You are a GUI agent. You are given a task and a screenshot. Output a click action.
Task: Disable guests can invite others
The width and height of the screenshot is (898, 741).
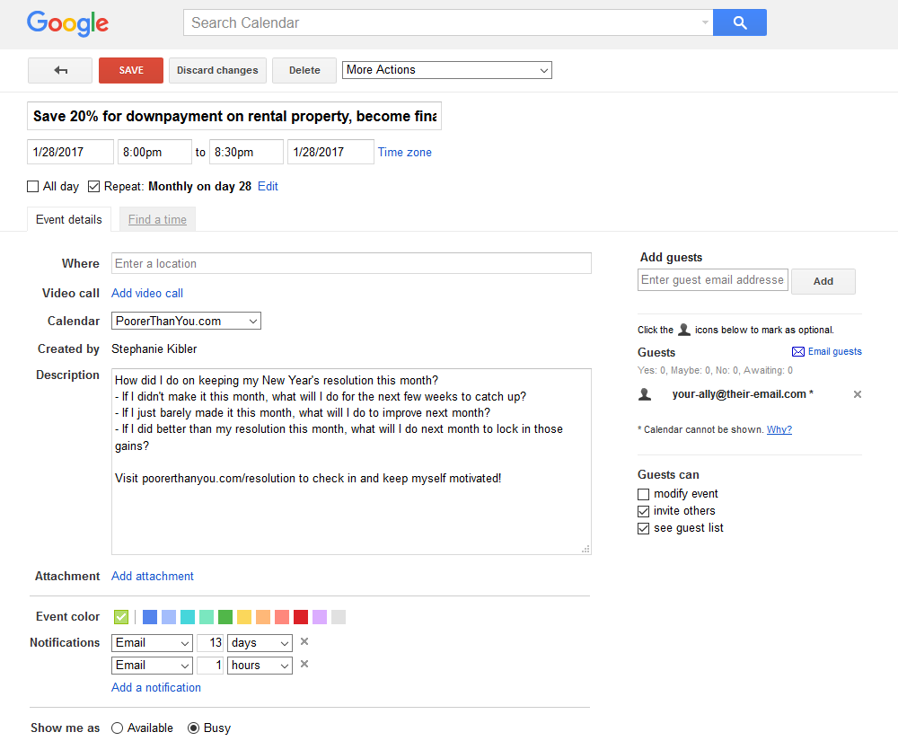pos(644,511)
